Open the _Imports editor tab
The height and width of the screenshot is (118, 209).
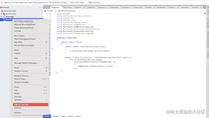pos(91,7)
